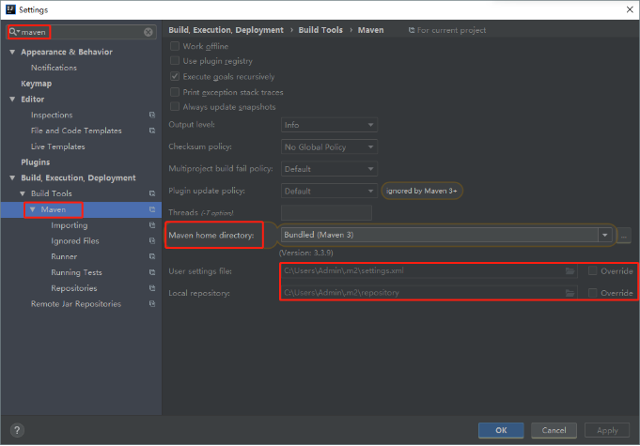Click the Local repository path field
640x446 pixels.
(x=429, y=293)
